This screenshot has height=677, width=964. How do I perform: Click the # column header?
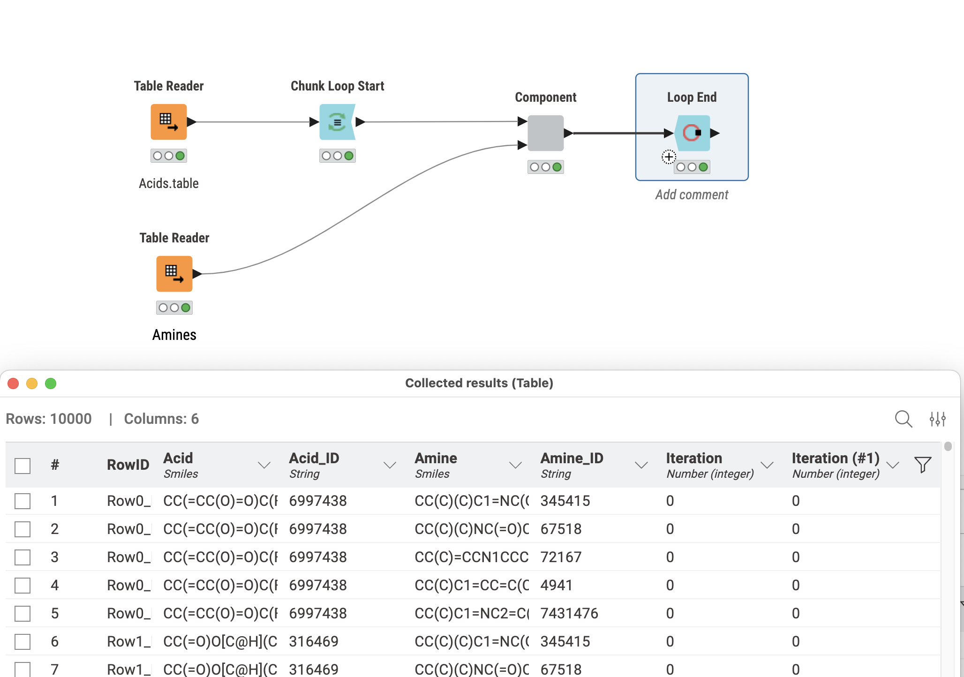tap(55, 465)
